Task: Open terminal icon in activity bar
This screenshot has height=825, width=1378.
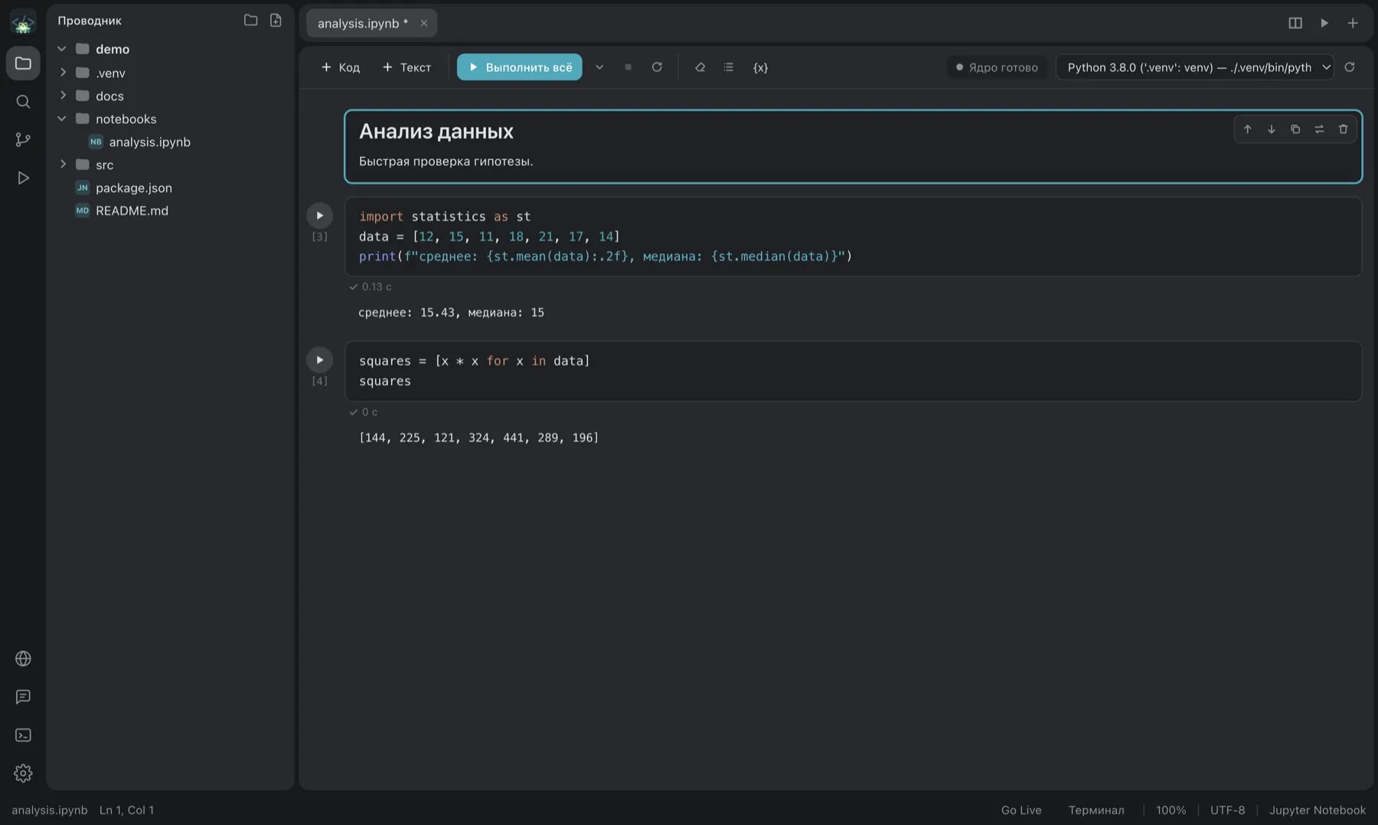Action: [x=23, y=735]
